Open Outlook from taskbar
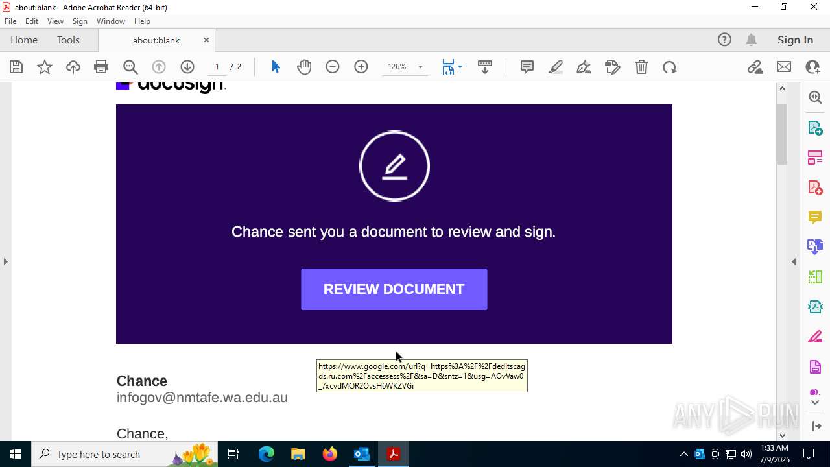Viewport: 830px width, 467px height. tap(362, 454)
